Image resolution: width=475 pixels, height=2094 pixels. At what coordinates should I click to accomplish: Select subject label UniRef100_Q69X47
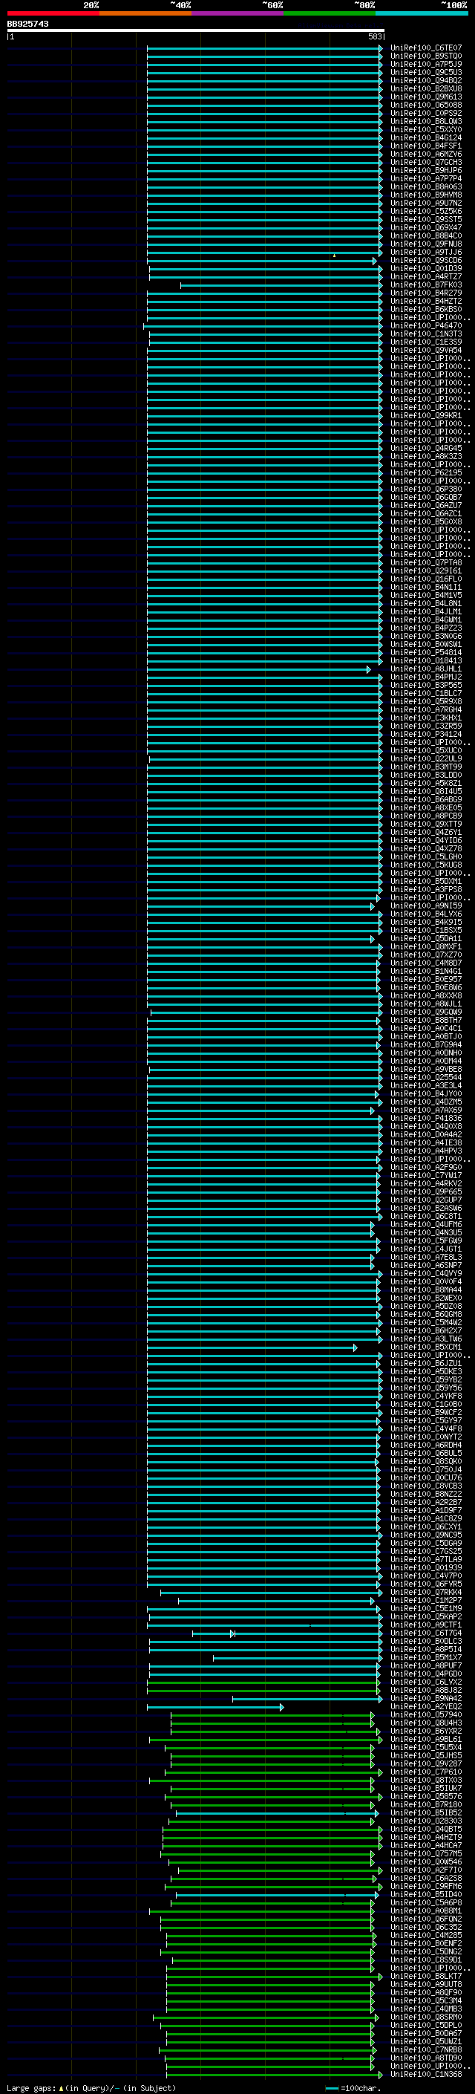pyautogui.click(x=426, y=227)
